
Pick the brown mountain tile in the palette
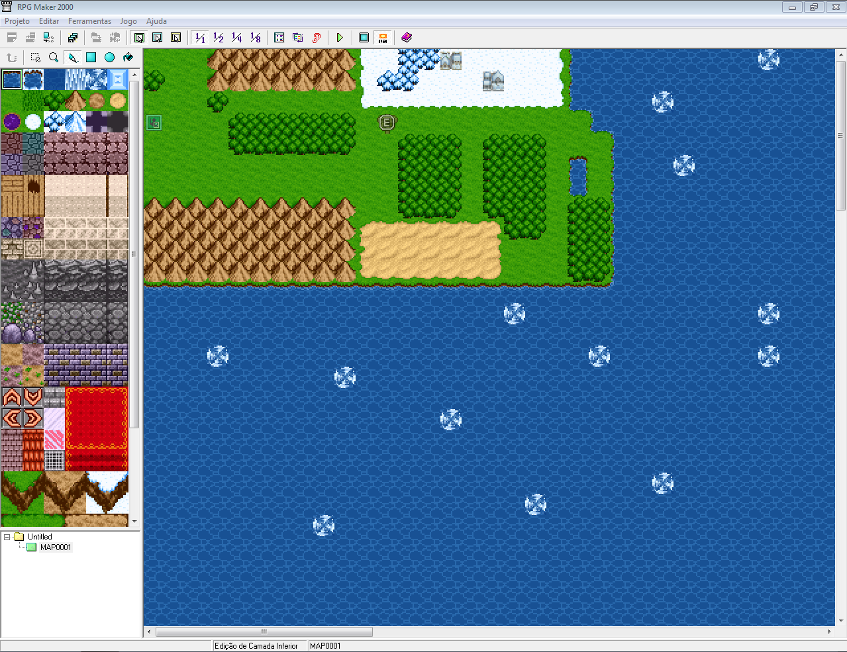tap(75, 101)
